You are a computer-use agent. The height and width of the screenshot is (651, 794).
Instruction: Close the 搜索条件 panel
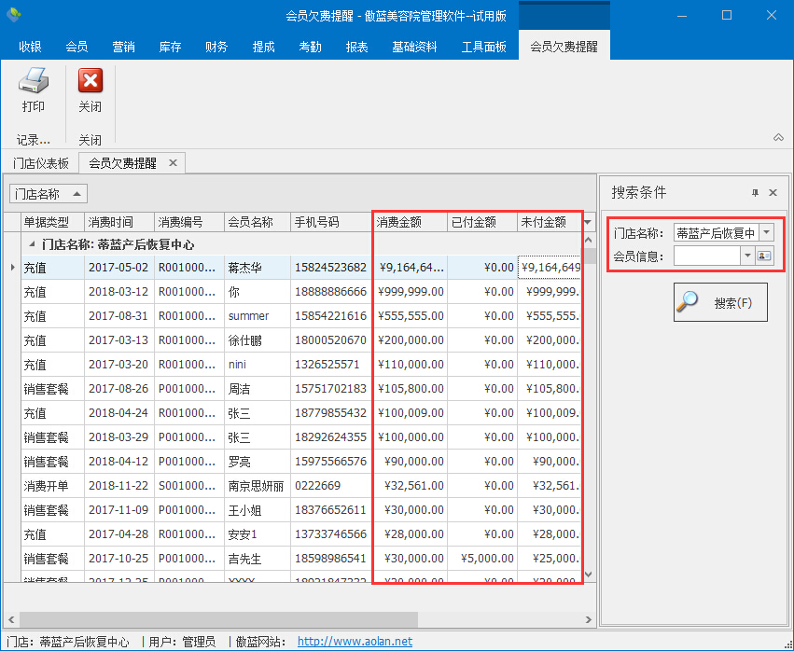pos(773,193)
